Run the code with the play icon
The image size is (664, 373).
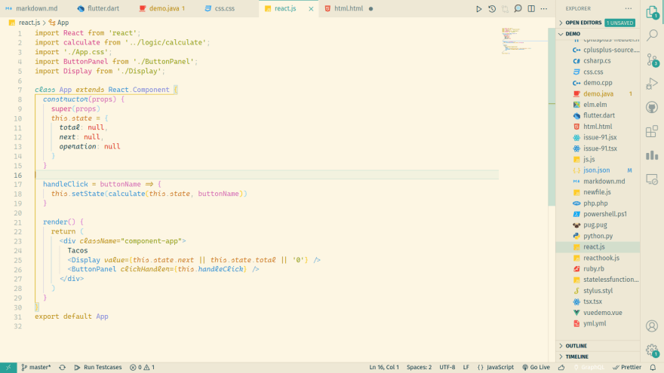478,8
